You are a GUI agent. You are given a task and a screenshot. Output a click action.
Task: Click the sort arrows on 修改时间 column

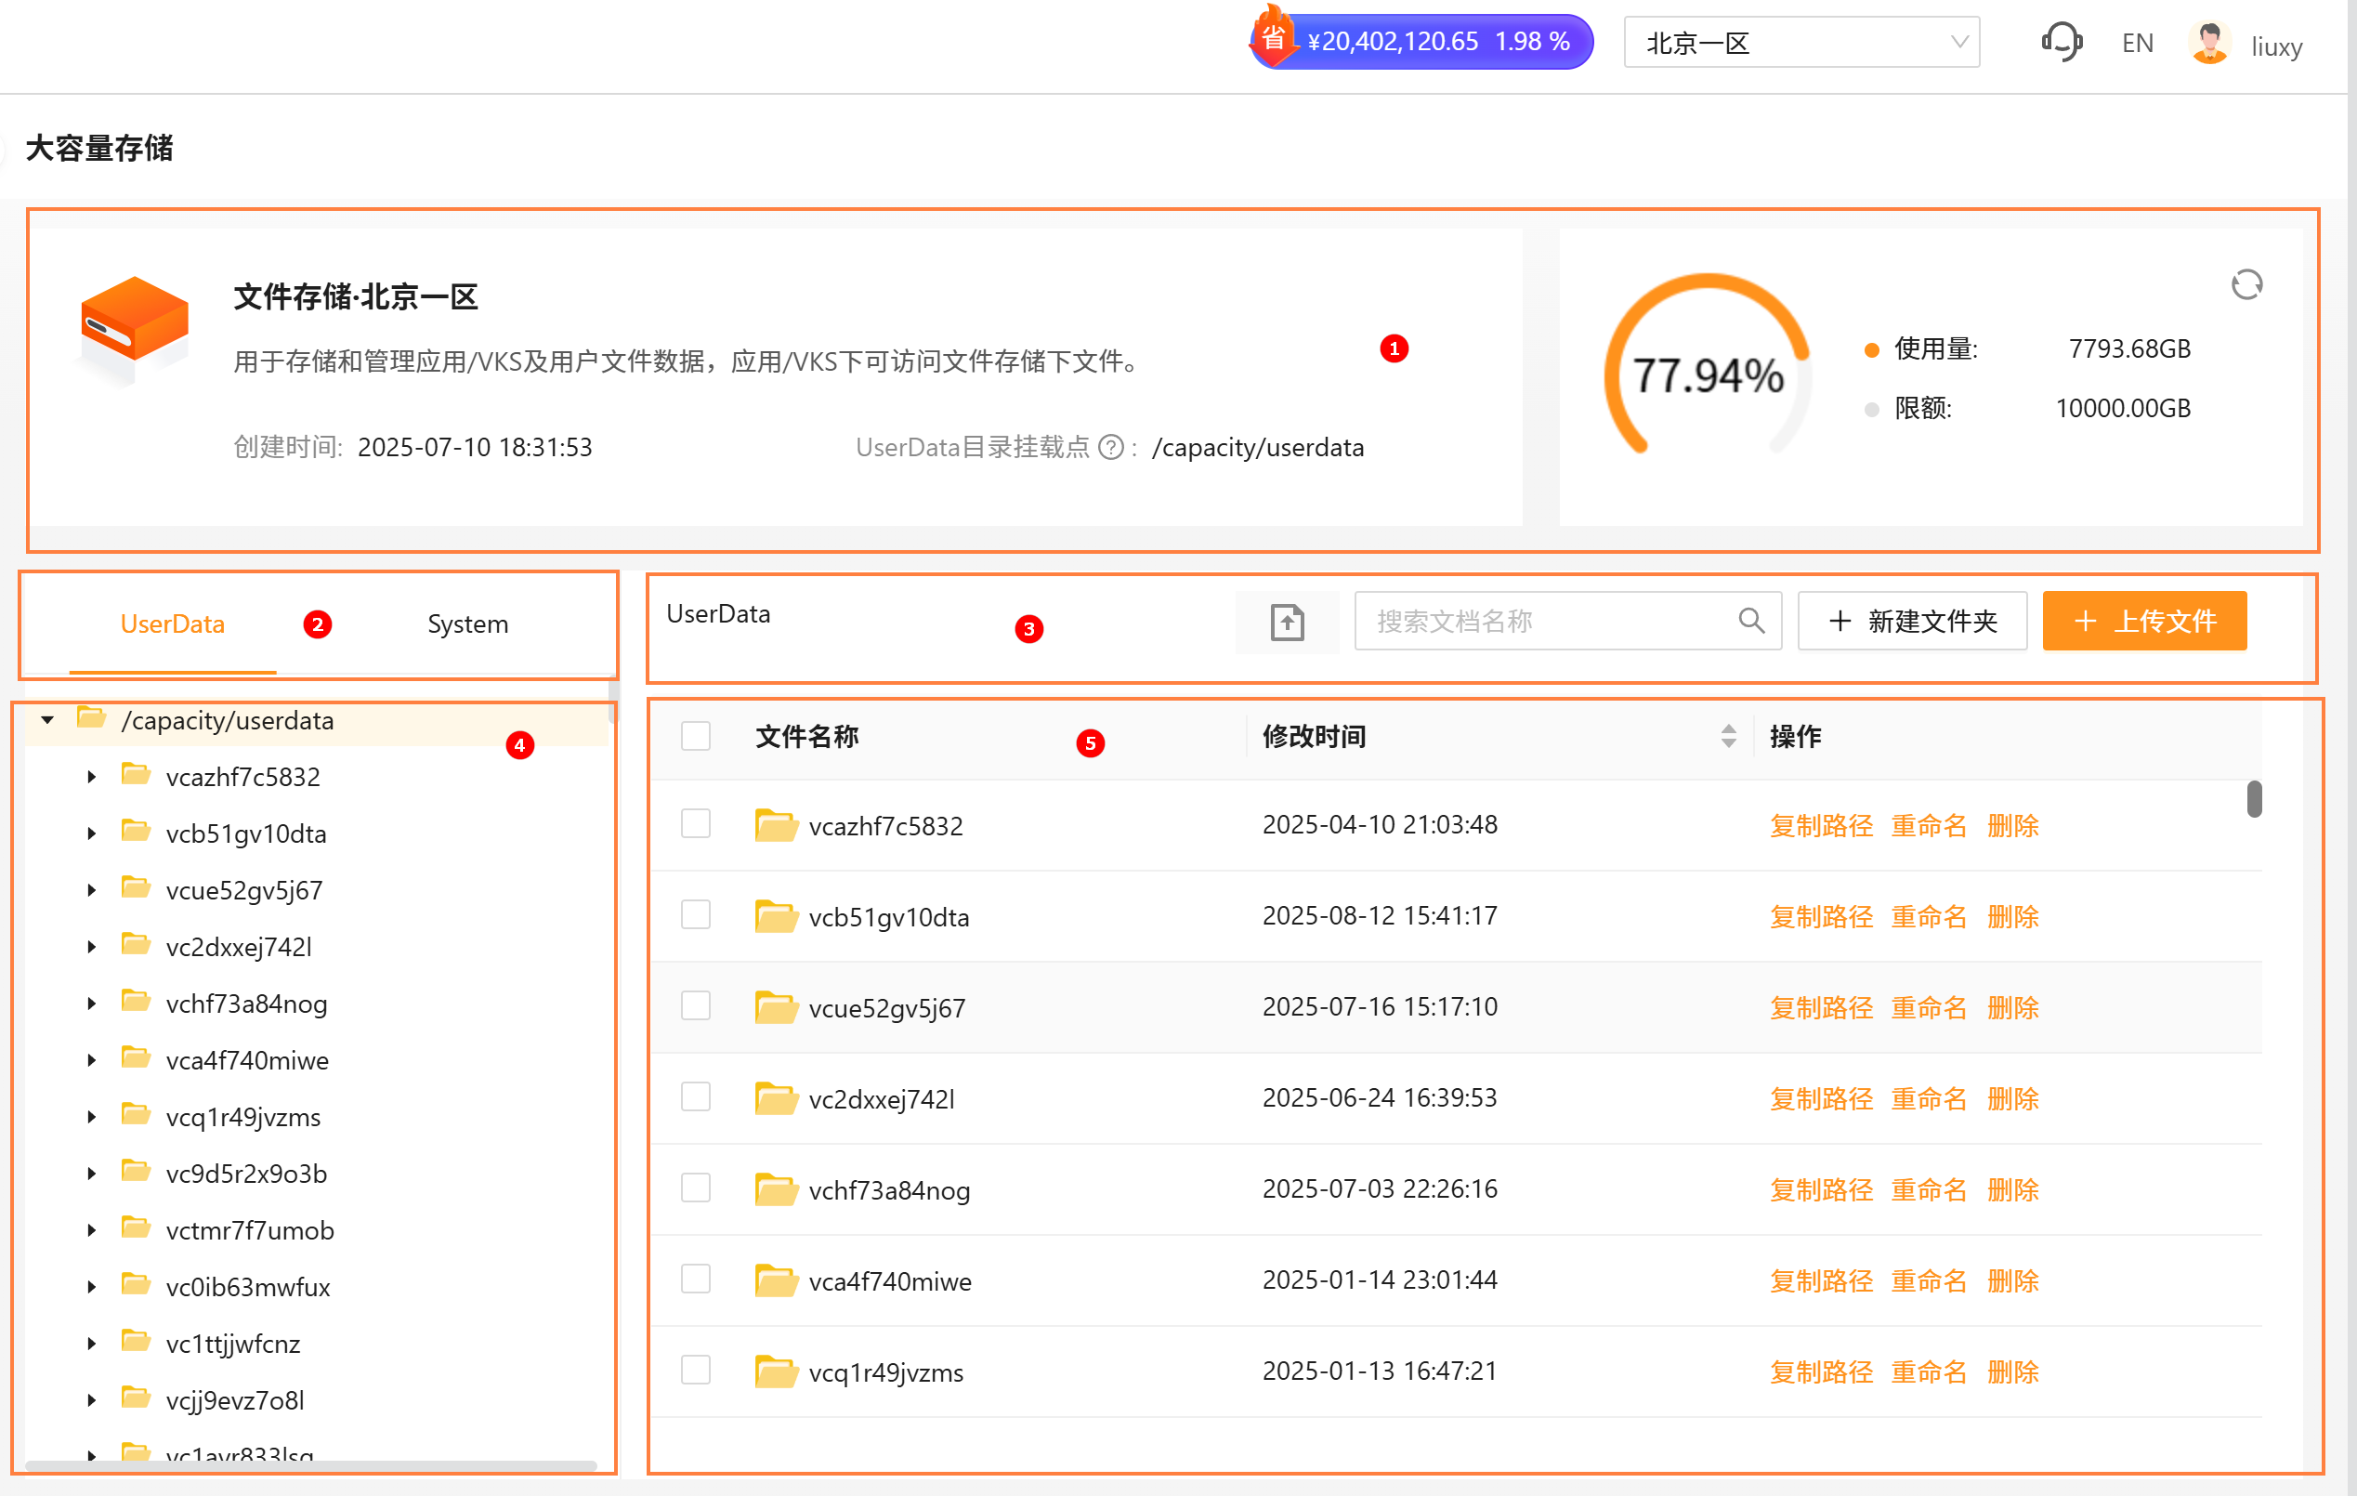(1728, 736)
